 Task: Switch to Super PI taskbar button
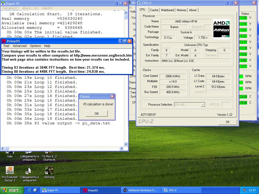point(60,190)
